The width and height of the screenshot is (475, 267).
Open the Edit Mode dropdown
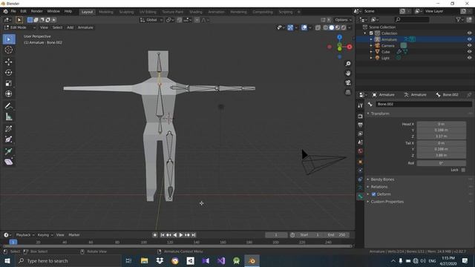point(20,27)
